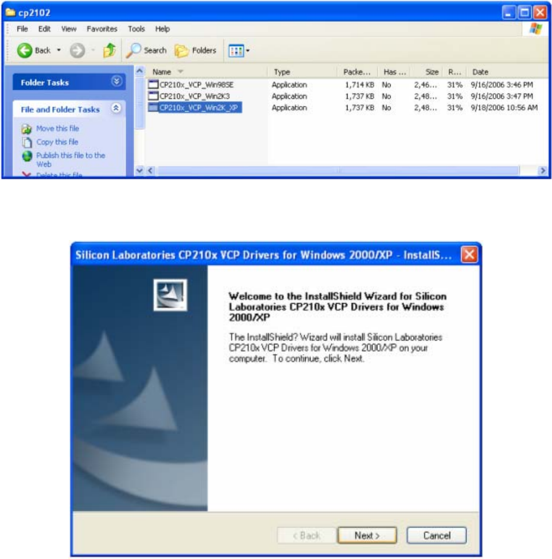
Task: Click the horizontal scrollbar left arrow
Action: click(150, 171)
